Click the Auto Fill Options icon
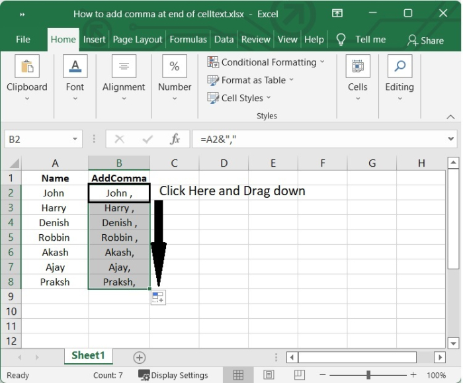The image size is (463, 383). (x=158, y=298)
